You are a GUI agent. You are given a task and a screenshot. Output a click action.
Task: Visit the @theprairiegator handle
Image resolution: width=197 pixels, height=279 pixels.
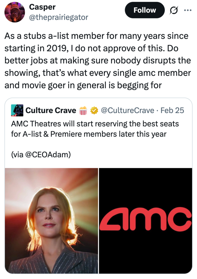(58, 17)
